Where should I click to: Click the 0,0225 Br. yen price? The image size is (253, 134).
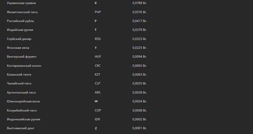click(x=140, y=48)
